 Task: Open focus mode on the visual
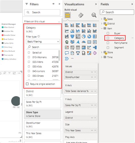coord(14,73)
